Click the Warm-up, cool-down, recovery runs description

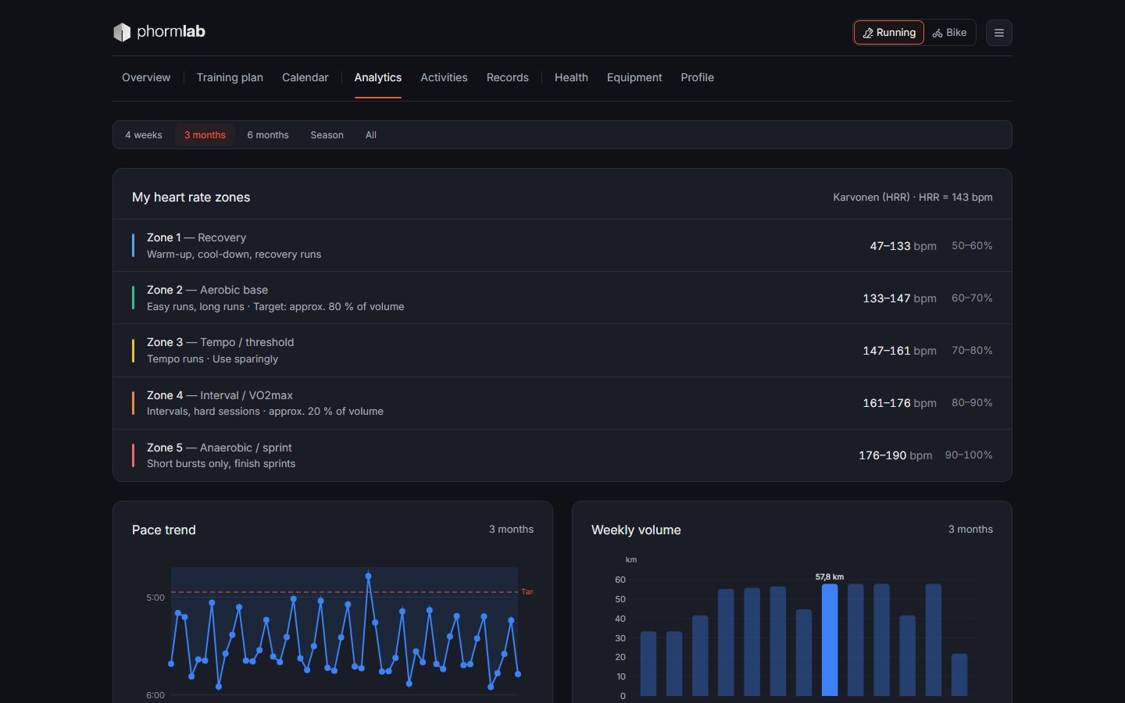[234, 255]
